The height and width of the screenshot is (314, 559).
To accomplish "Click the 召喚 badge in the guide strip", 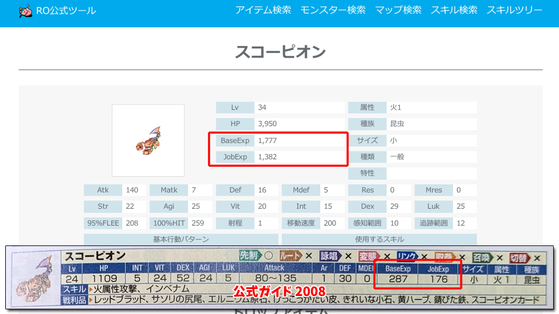I will pos(483,256).
